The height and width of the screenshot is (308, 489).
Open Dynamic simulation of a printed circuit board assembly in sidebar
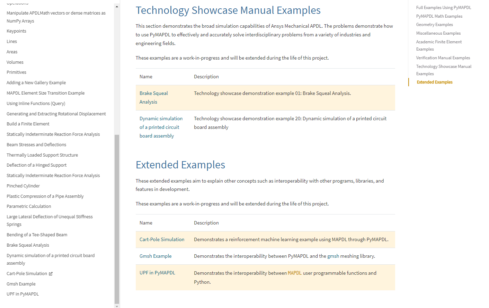tap(51, 259)
